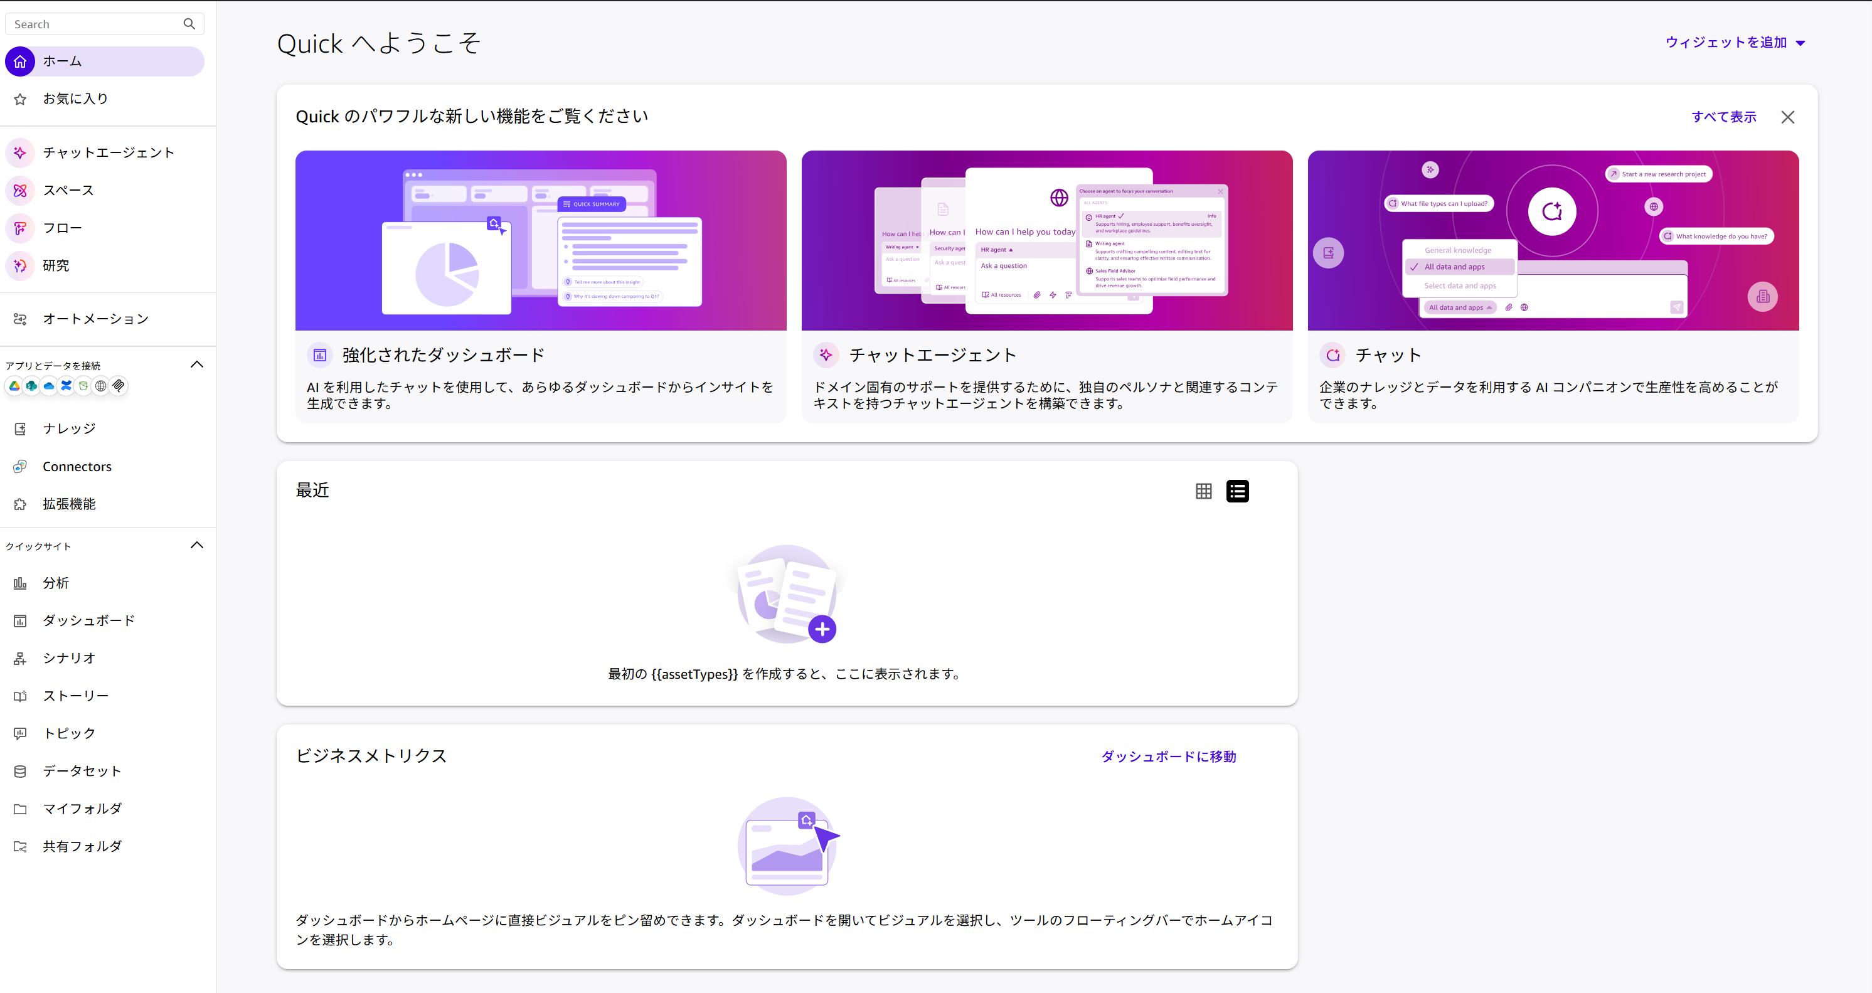The image size is (1872, 993).
Task: Go to ホーム in the sidebar
Action: [x=105, y=61]
